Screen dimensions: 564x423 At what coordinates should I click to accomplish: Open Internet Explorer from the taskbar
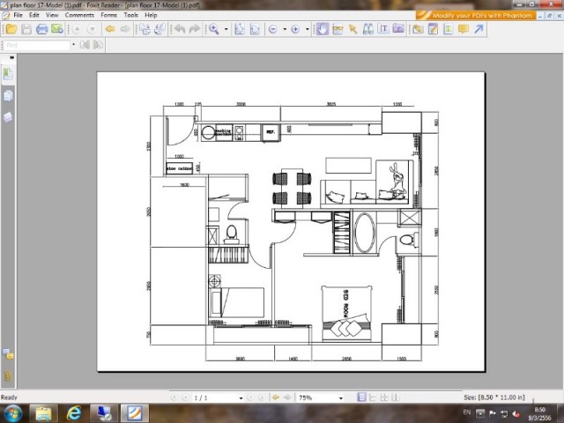pos(74,412)
